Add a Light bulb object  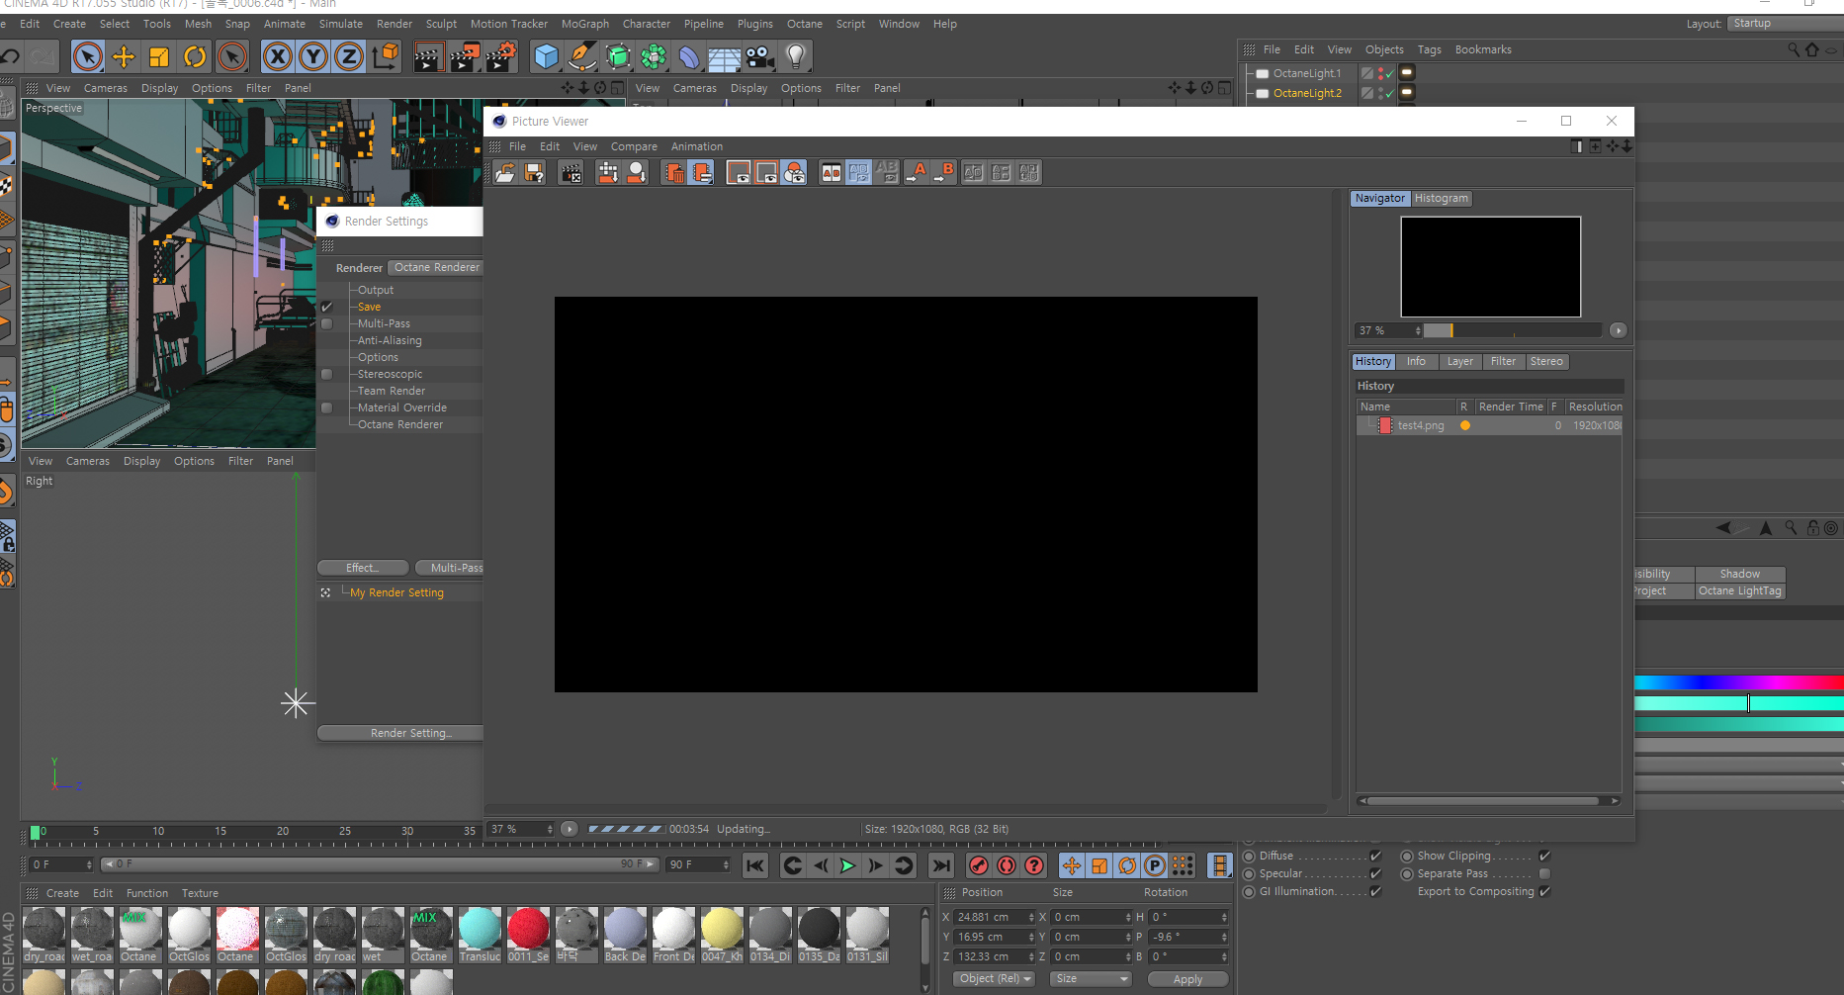[796, 57]
